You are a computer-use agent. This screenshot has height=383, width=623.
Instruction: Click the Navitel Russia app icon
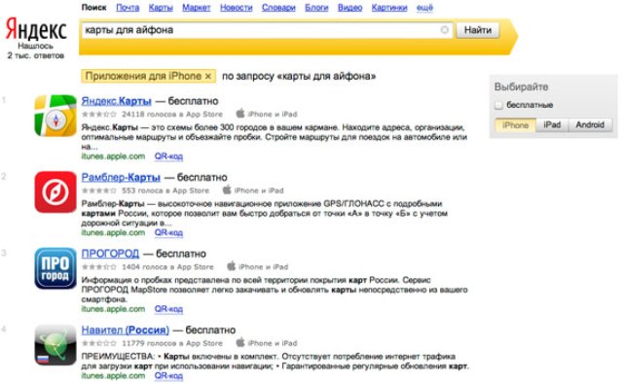click(x=55, y=344)
